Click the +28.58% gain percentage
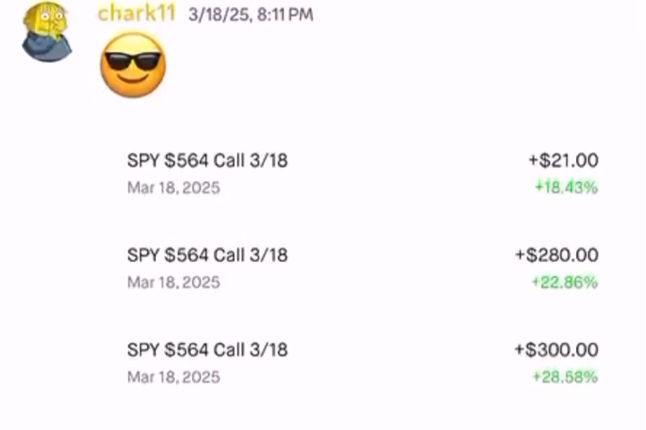The image size is (646, 430). click(x=565, y=377)
